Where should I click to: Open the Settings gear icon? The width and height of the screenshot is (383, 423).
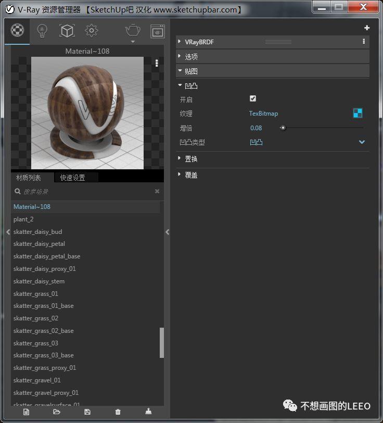tap(92, 31)
